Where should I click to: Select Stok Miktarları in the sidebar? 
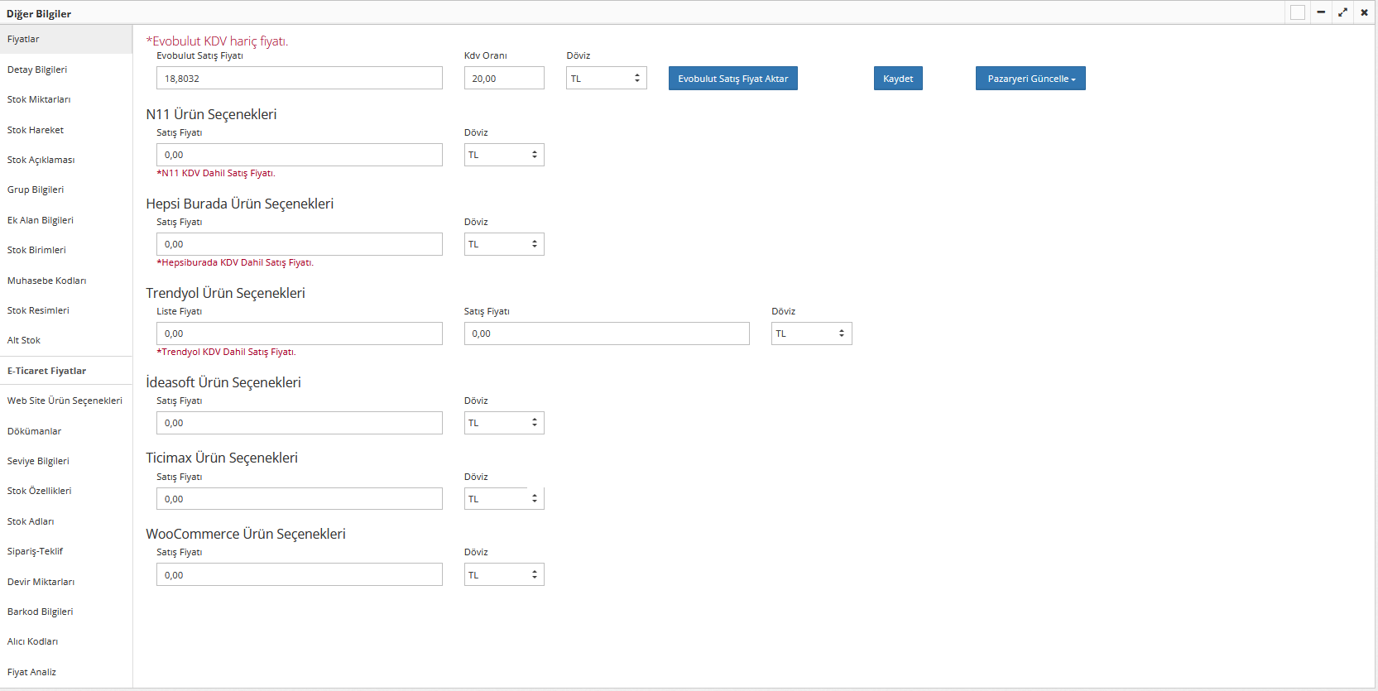pos(39,99)
